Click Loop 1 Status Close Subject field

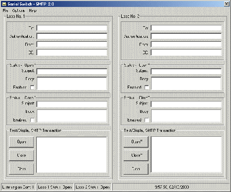pos(72,104)
